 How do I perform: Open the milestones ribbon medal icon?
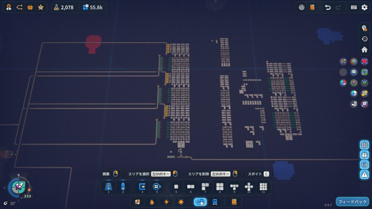pos(8,7)
